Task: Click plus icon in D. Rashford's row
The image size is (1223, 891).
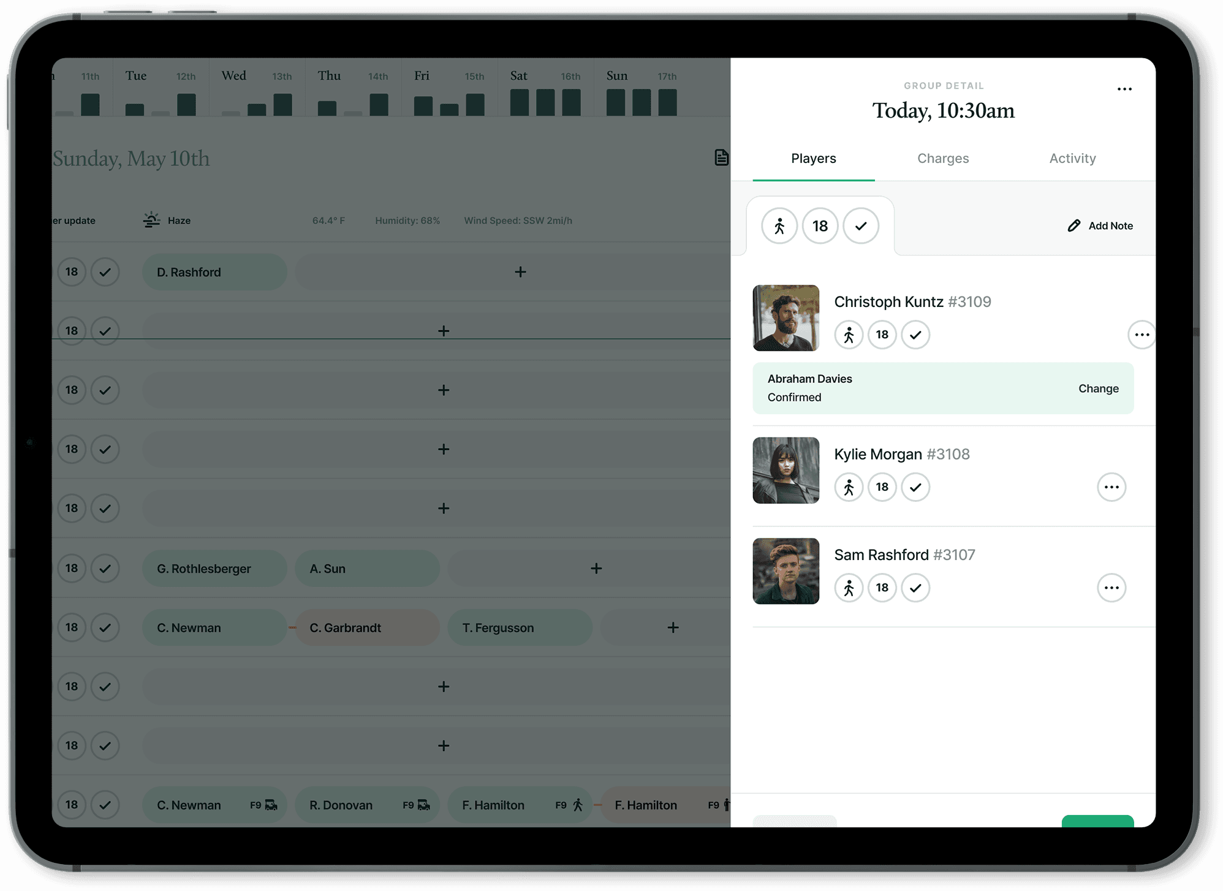Action: click(x=520, y=272)
